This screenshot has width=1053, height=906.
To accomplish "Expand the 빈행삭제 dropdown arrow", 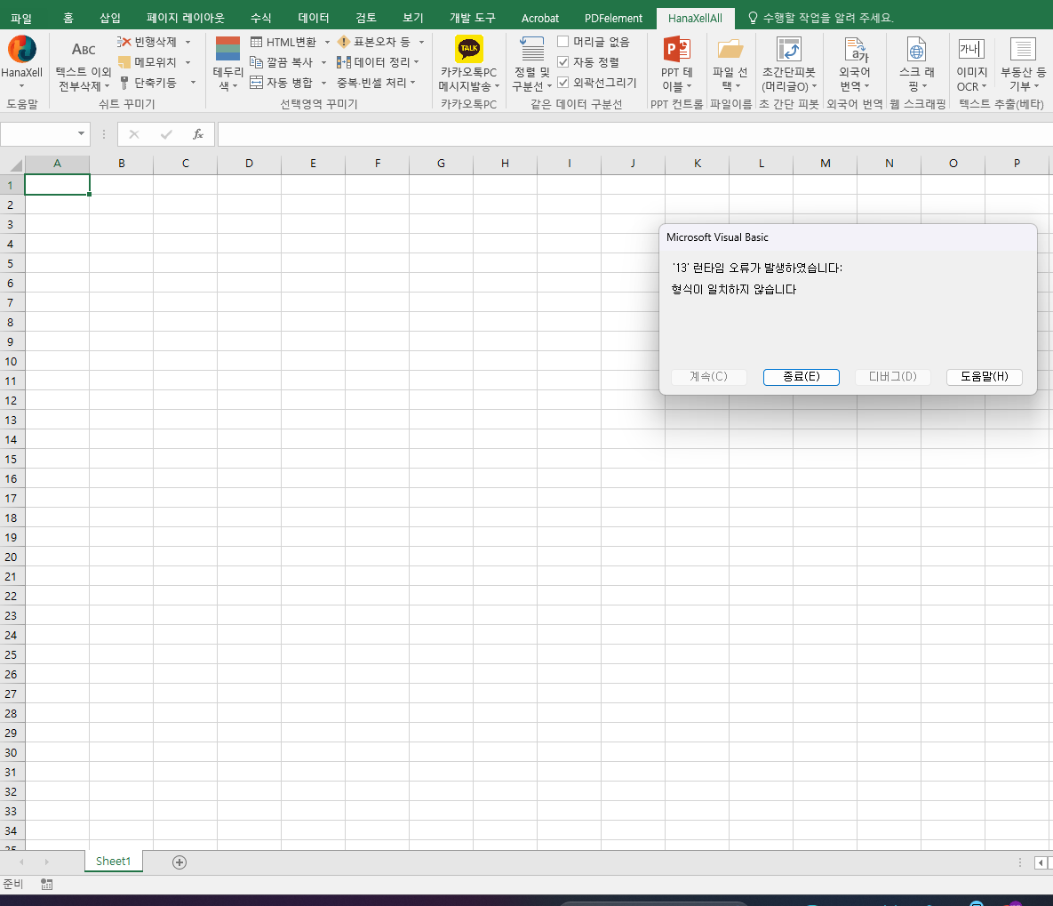I will 188,42.
